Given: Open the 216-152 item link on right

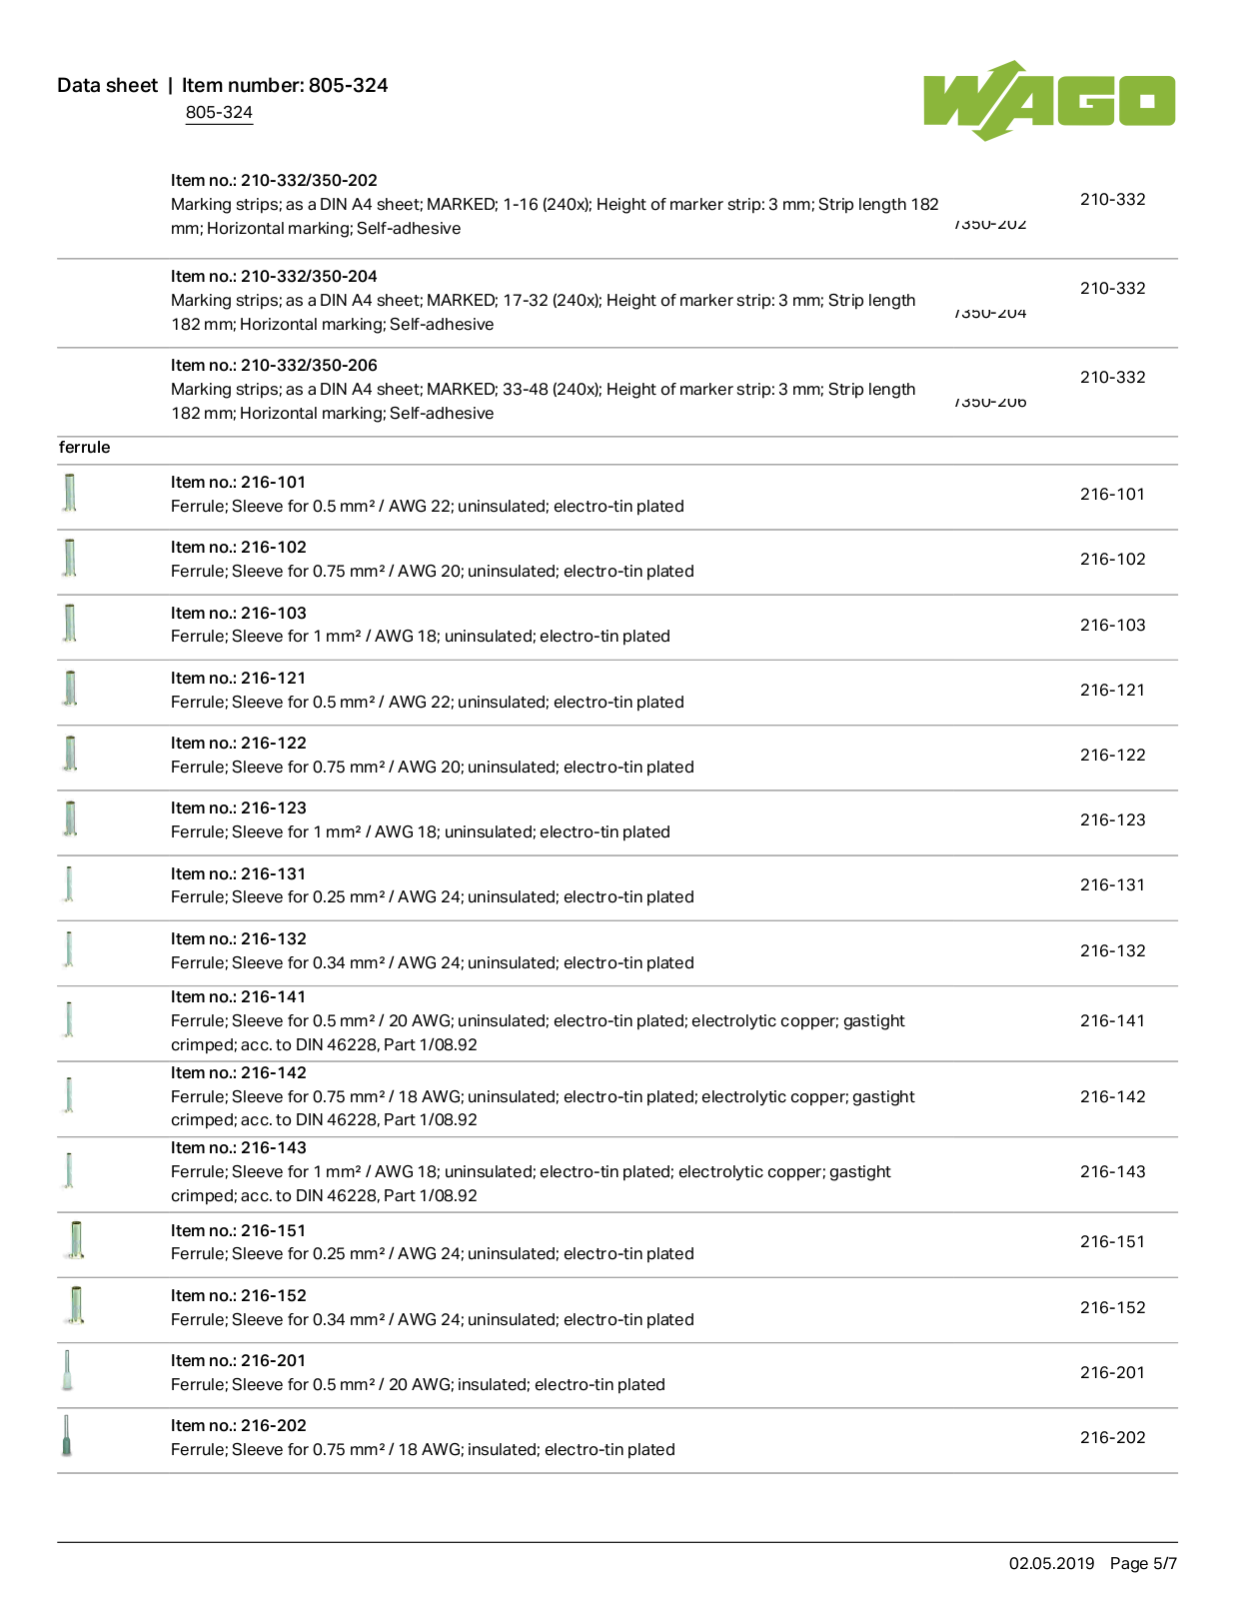Looking at the screenshot, I should pyautogui.click(x=1112, y=1307).
